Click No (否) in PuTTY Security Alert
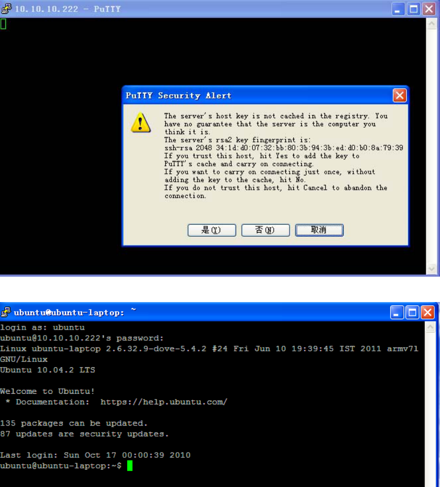 265,230
